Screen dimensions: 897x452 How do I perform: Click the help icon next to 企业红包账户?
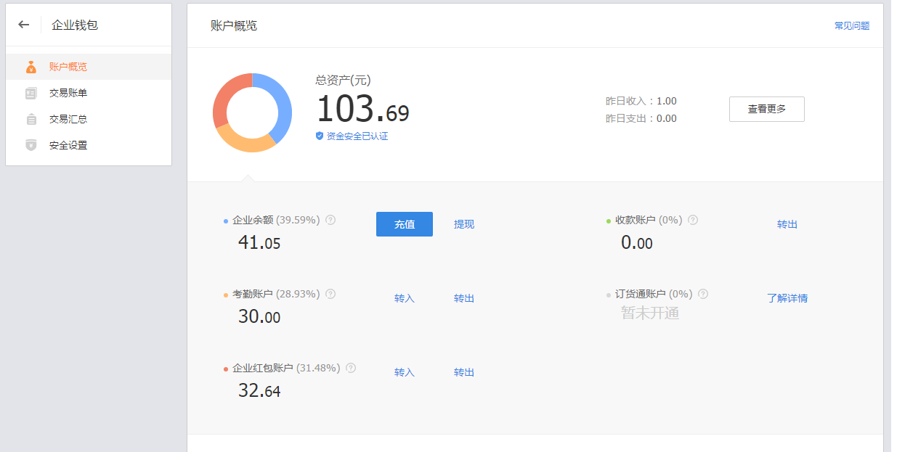351,368
